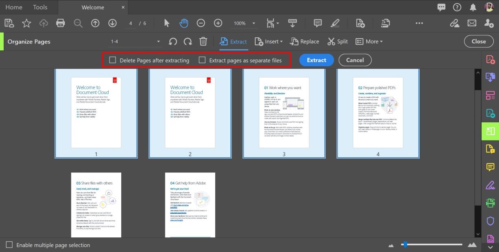Open the Add Comment tool
The width and height of the screenshot is (499, 252).
click(x=317, y=23)
